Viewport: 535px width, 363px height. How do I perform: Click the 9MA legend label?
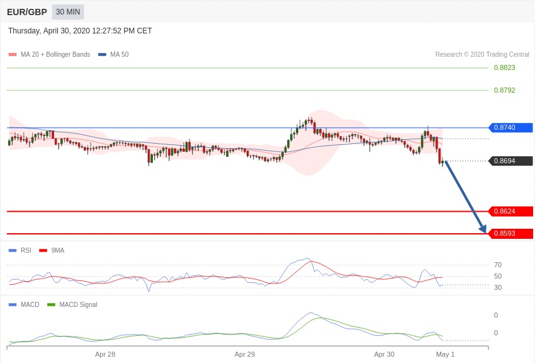[58, 250]
